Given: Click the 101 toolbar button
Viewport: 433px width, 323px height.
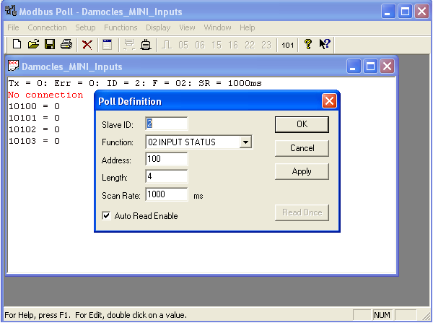Looking at the screenshot, I should click(x=287, y=45).
